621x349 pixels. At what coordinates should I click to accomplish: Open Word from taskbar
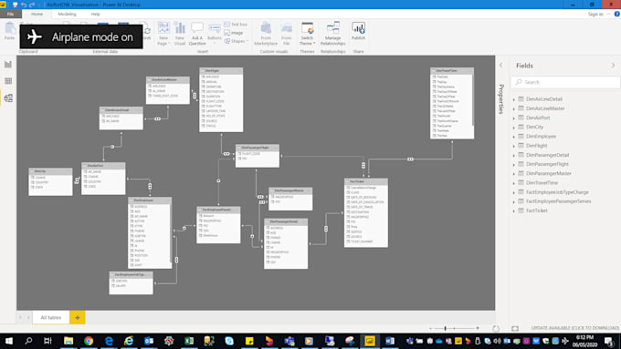[x=390, y=341]
